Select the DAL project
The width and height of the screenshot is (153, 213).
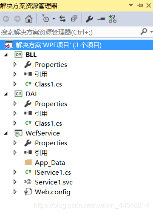tap(32, 94)
